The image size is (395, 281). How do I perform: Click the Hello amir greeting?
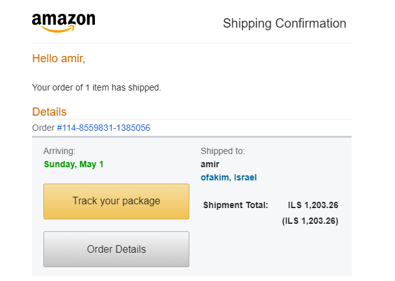point(58,58)
